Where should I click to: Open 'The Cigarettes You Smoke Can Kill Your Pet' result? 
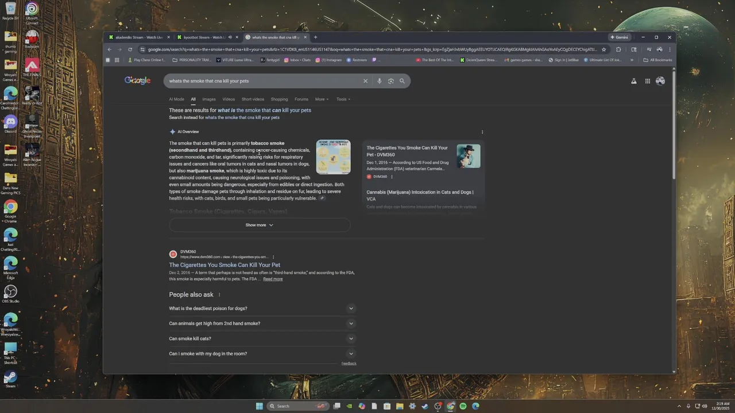[x=225, y=265]
